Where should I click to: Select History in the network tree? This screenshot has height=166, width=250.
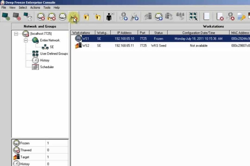45,60
